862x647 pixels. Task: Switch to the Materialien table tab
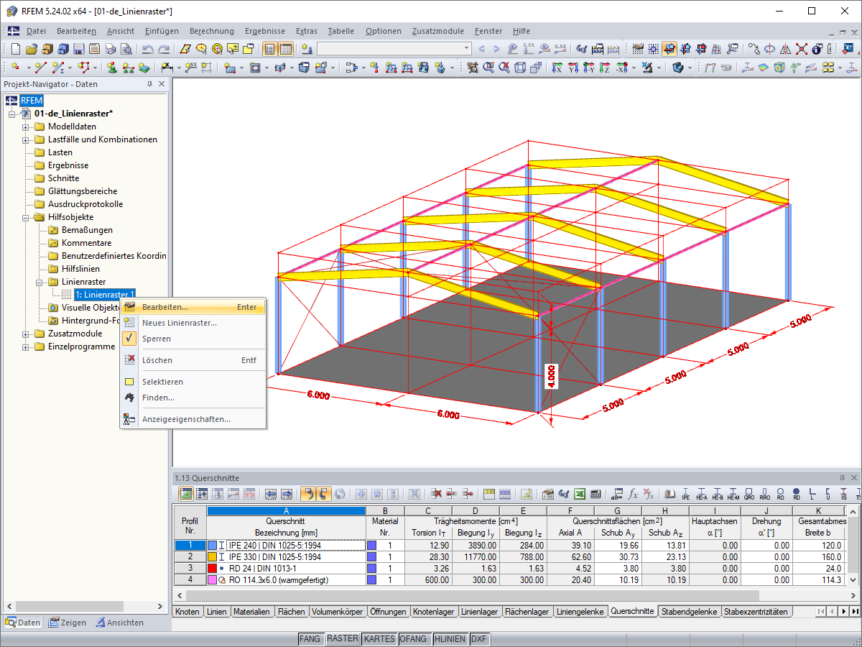tap(251, 612)
